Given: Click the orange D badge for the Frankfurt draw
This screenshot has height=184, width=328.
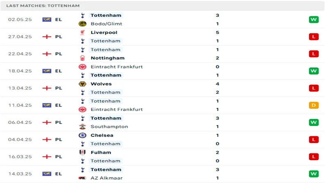Looking at the screenshot, I should point(314,105).
